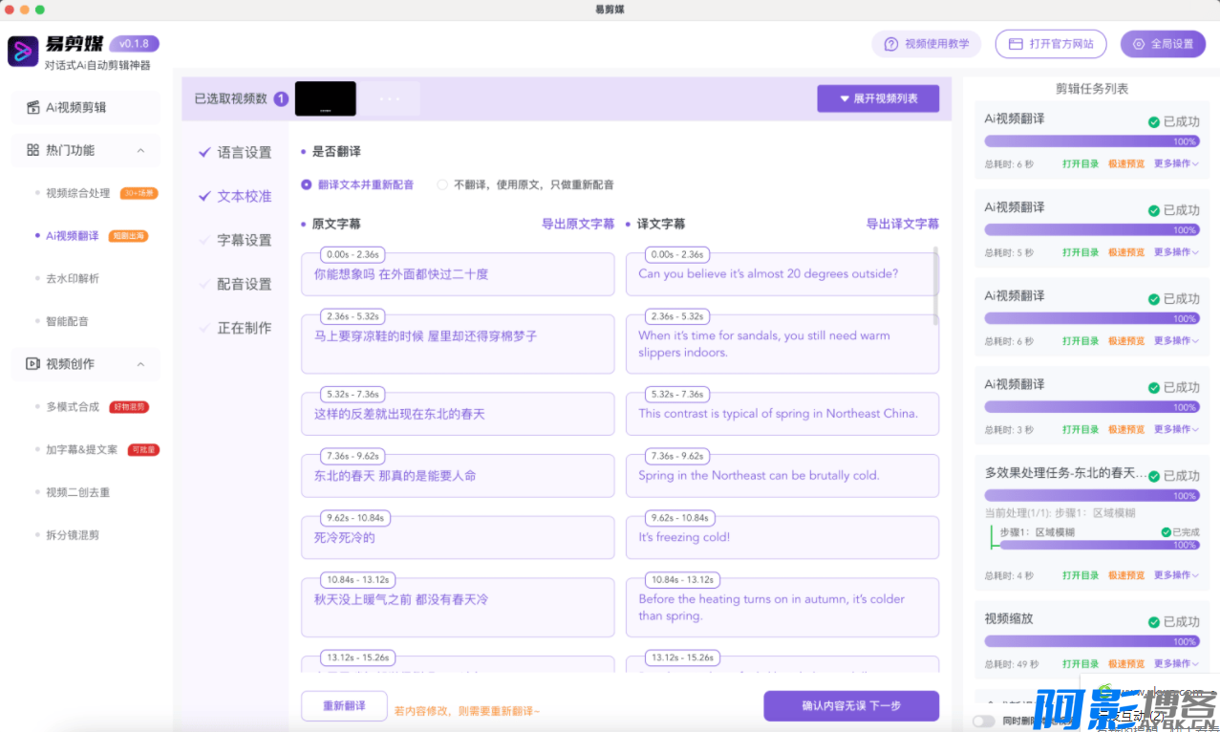Click the Ai视频剪辑 sidebar icon
1220x732 pixels.
click(33, 107)
